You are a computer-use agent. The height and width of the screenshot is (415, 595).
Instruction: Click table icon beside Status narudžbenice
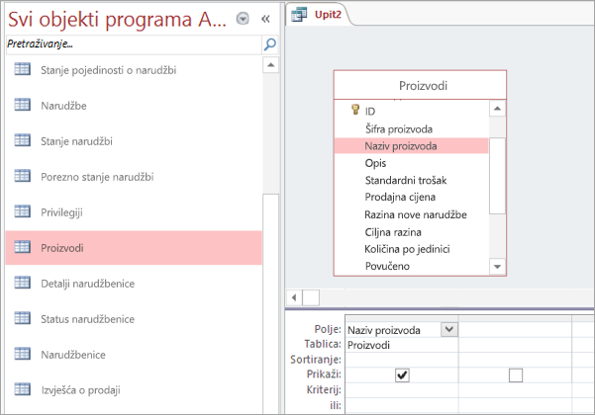click(23, 318)
